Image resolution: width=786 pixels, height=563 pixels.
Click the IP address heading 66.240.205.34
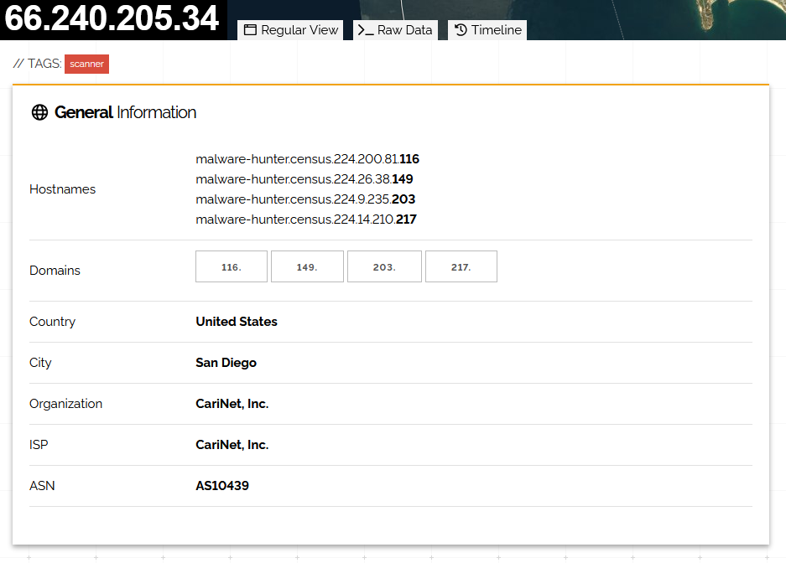click(112, 18)
